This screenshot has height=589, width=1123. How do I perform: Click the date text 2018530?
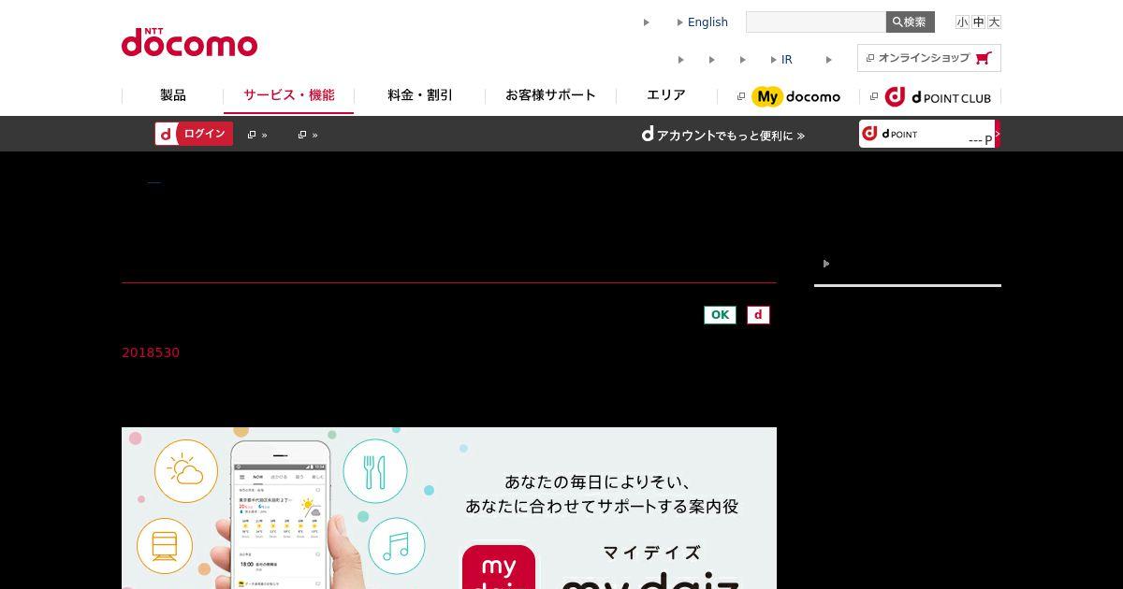(151, 352)
